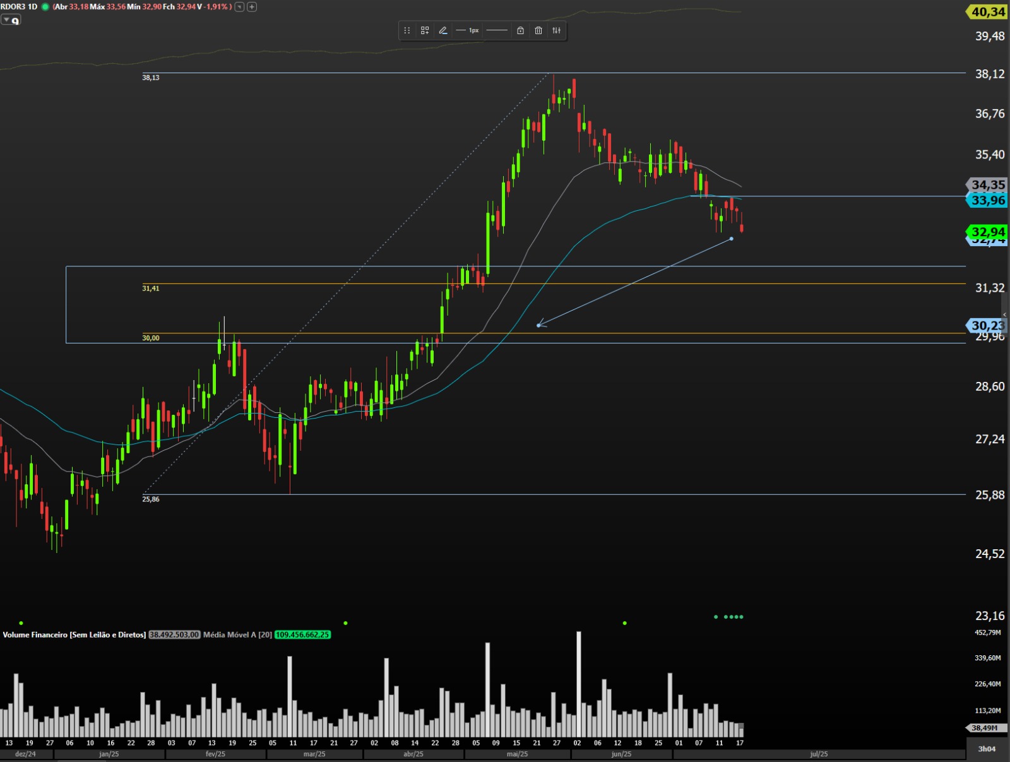Click the add-template grid icon in drawing toolbar
Screen dimensions: 1010x762
[425, 30]
